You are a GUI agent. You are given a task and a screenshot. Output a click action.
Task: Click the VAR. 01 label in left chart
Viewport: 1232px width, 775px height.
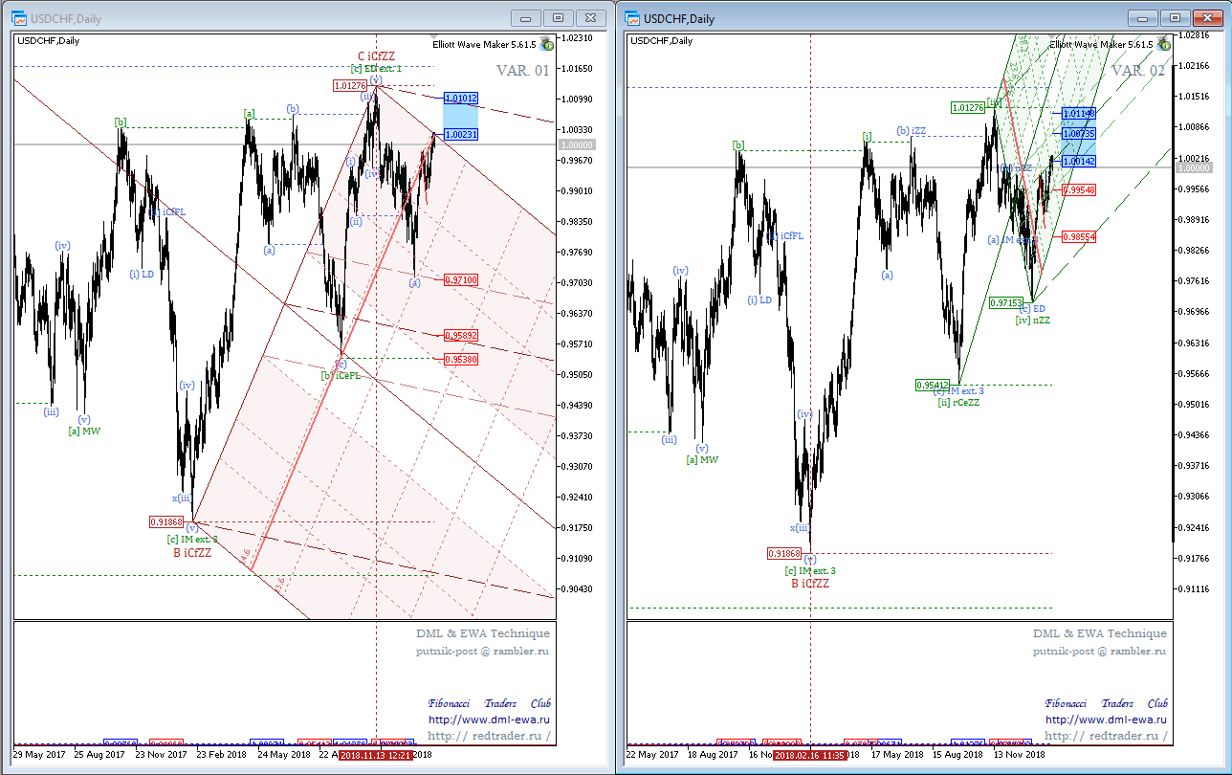click(x=523, y=70)
